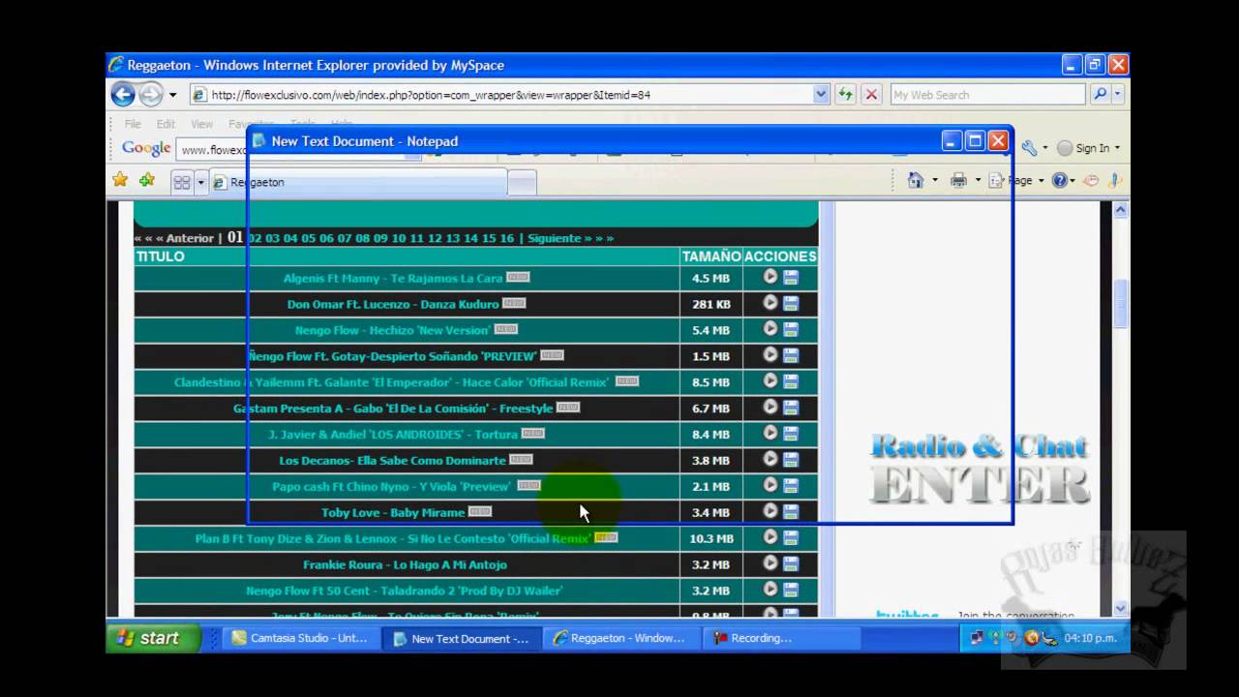Play Toby Love - Baby Mirame
1239x697 pixels.
(x=771, y=511)
